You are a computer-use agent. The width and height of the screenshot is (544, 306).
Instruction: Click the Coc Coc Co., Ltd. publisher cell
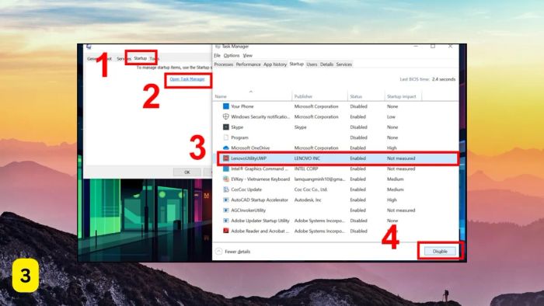point(311,190)
